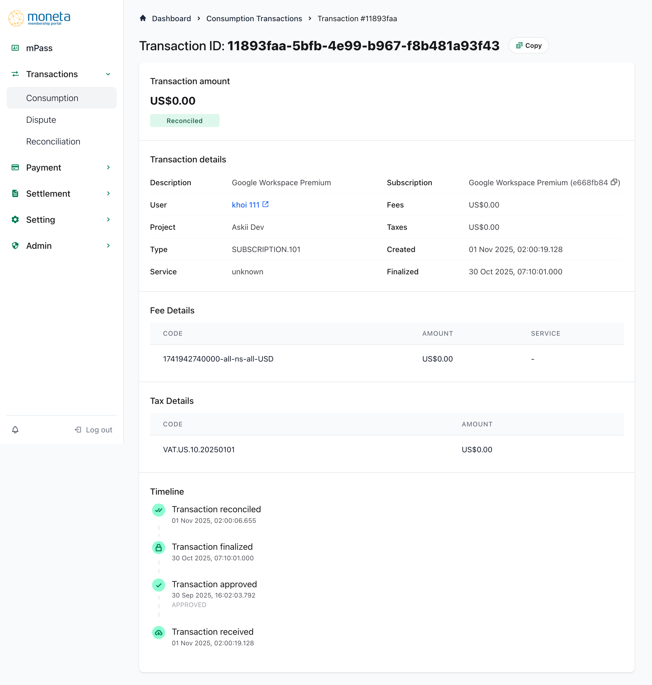The image size is (652, 685).
Task: Click the Copy button next to the transaction ID
Action: 528,45
